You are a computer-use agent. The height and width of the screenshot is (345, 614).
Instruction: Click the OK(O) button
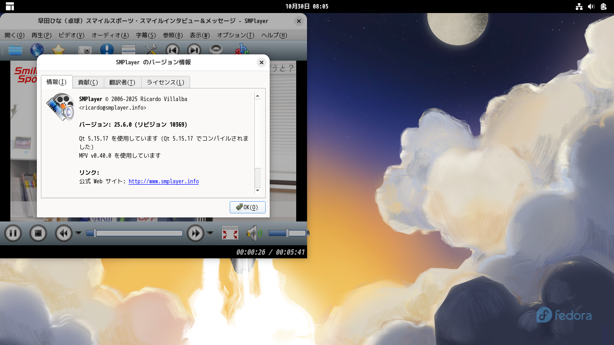pos(248,207)
